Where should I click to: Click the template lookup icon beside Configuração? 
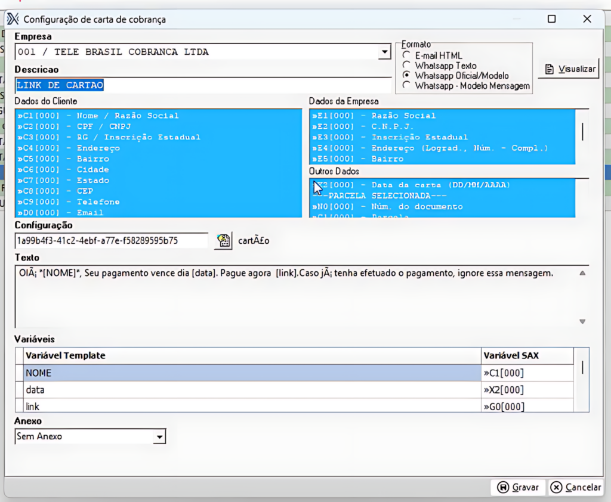coord(223,241)
